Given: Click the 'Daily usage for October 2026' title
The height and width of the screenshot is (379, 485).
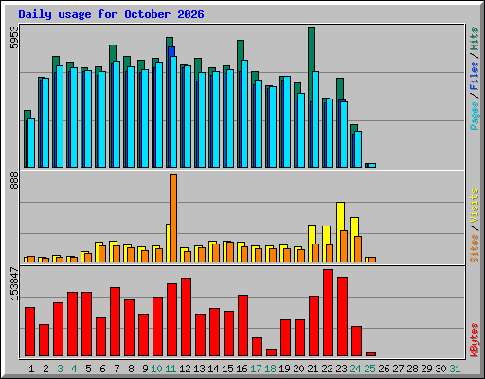Looking at the screenshot, I should [111, 14].
